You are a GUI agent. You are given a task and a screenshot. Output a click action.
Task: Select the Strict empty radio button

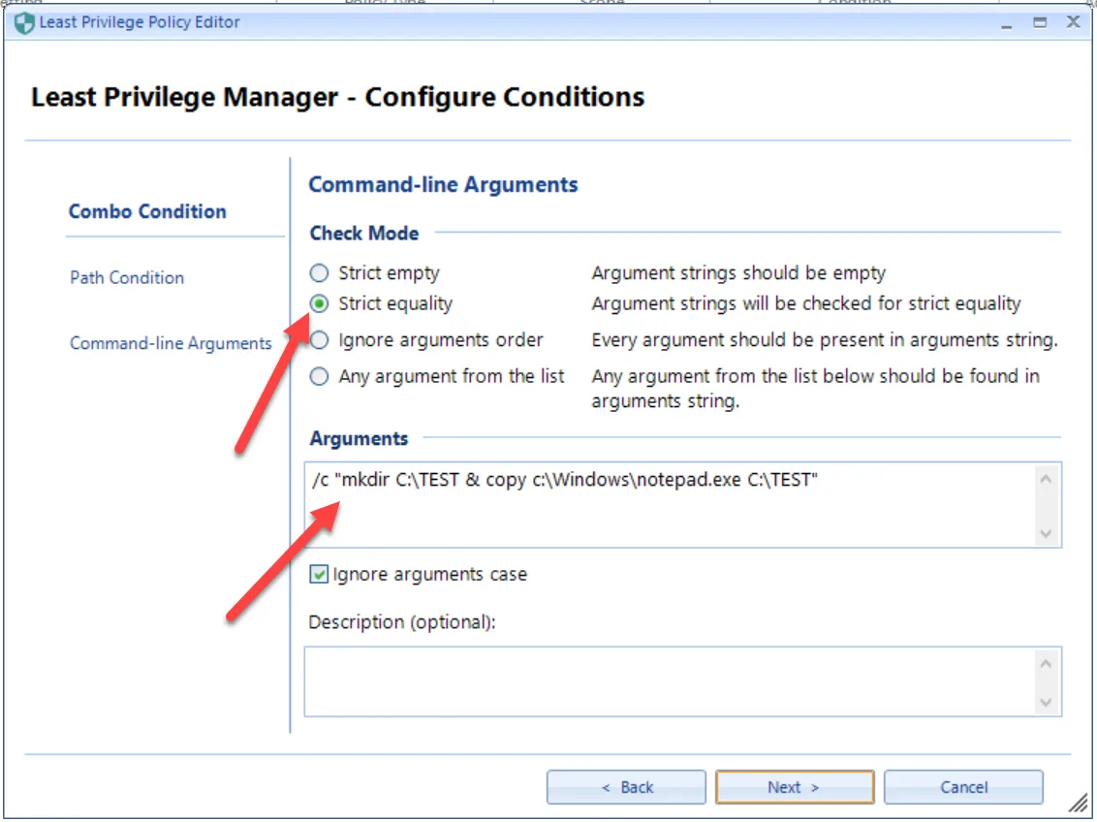click(x=319, y=273)
